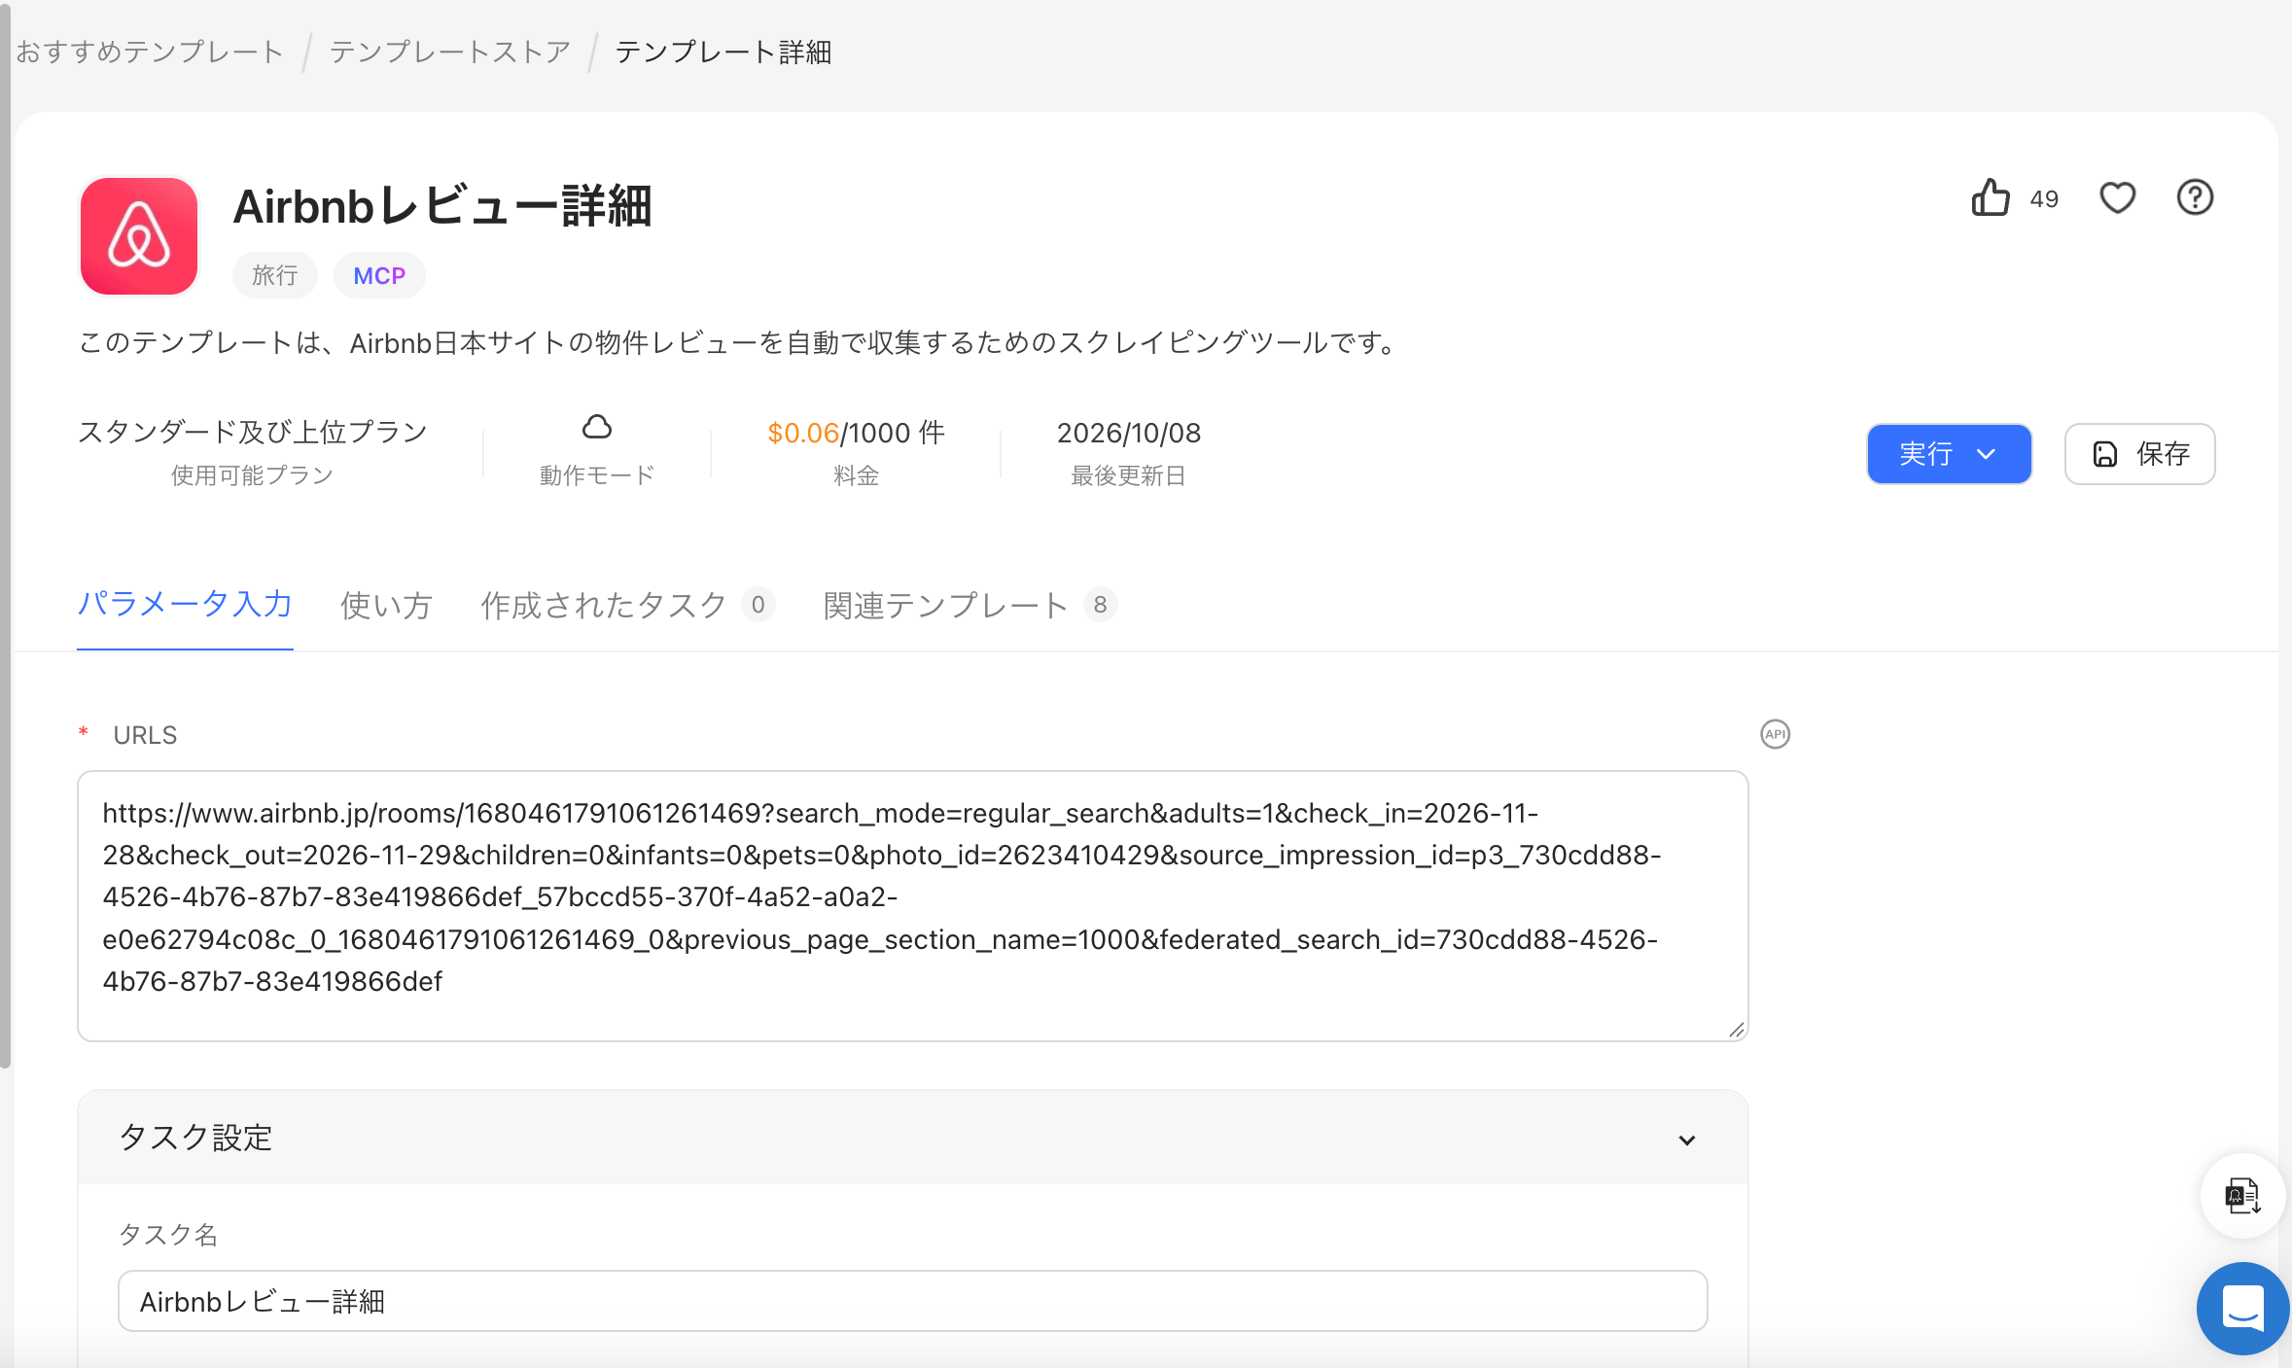The image size is (2292, 1368).
Task: Switch to the パラメータ入力 tab
Action: click(x=185, y=605)
